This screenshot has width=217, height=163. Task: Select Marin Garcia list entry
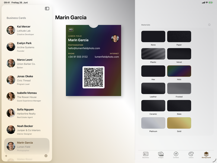click(27, 146)
